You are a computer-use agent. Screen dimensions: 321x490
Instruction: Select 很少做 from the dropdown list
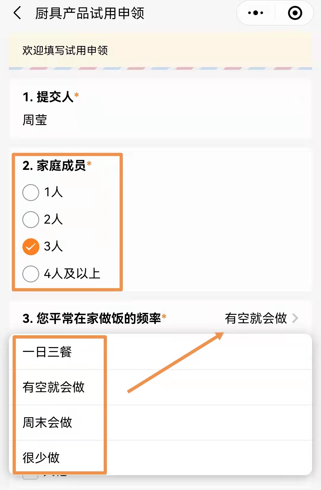tap(41, 458)
